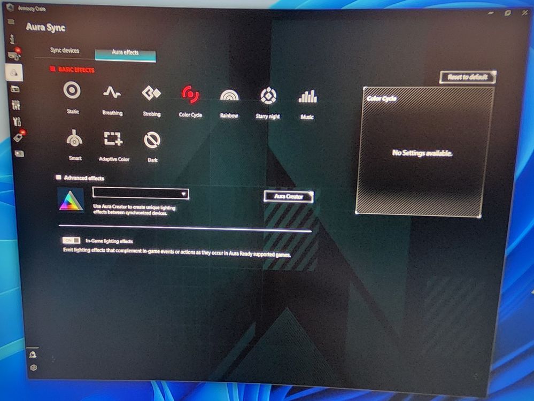Expand the Advanced effects dropdown list
534x401 pixels.
coord(140,194)
